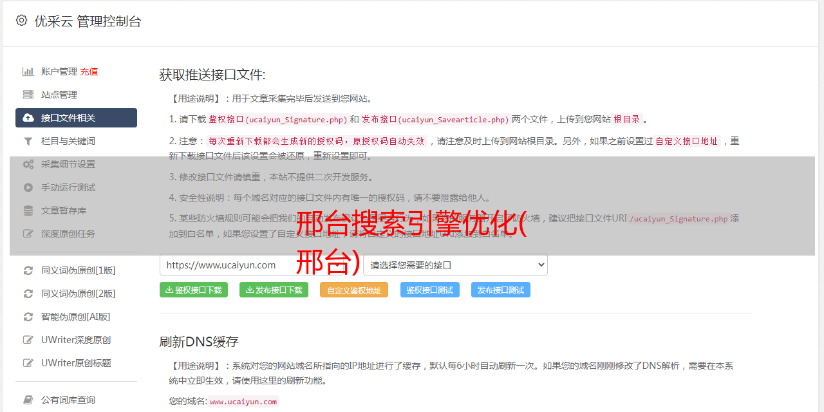Image resolution: width=824 pixels, height=412 pixels.
Task: Click the 获取推送接口文件: heading
Action: (212, 75)
